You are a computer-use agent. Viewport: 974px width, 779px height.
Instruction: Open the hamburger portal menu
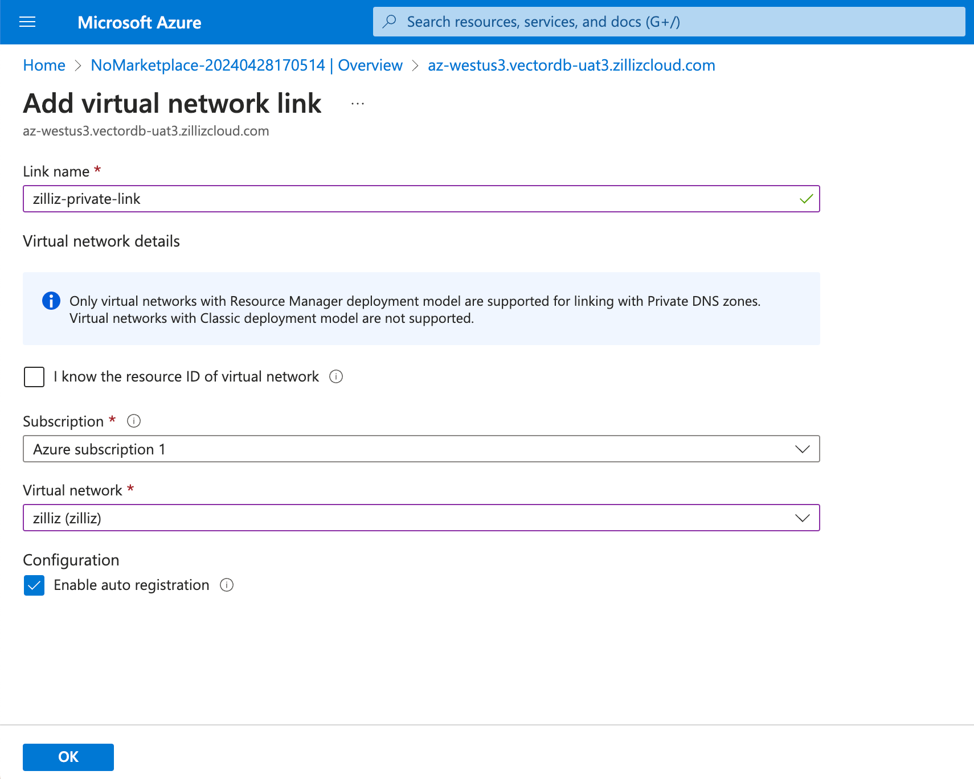[x=27, y=22]
